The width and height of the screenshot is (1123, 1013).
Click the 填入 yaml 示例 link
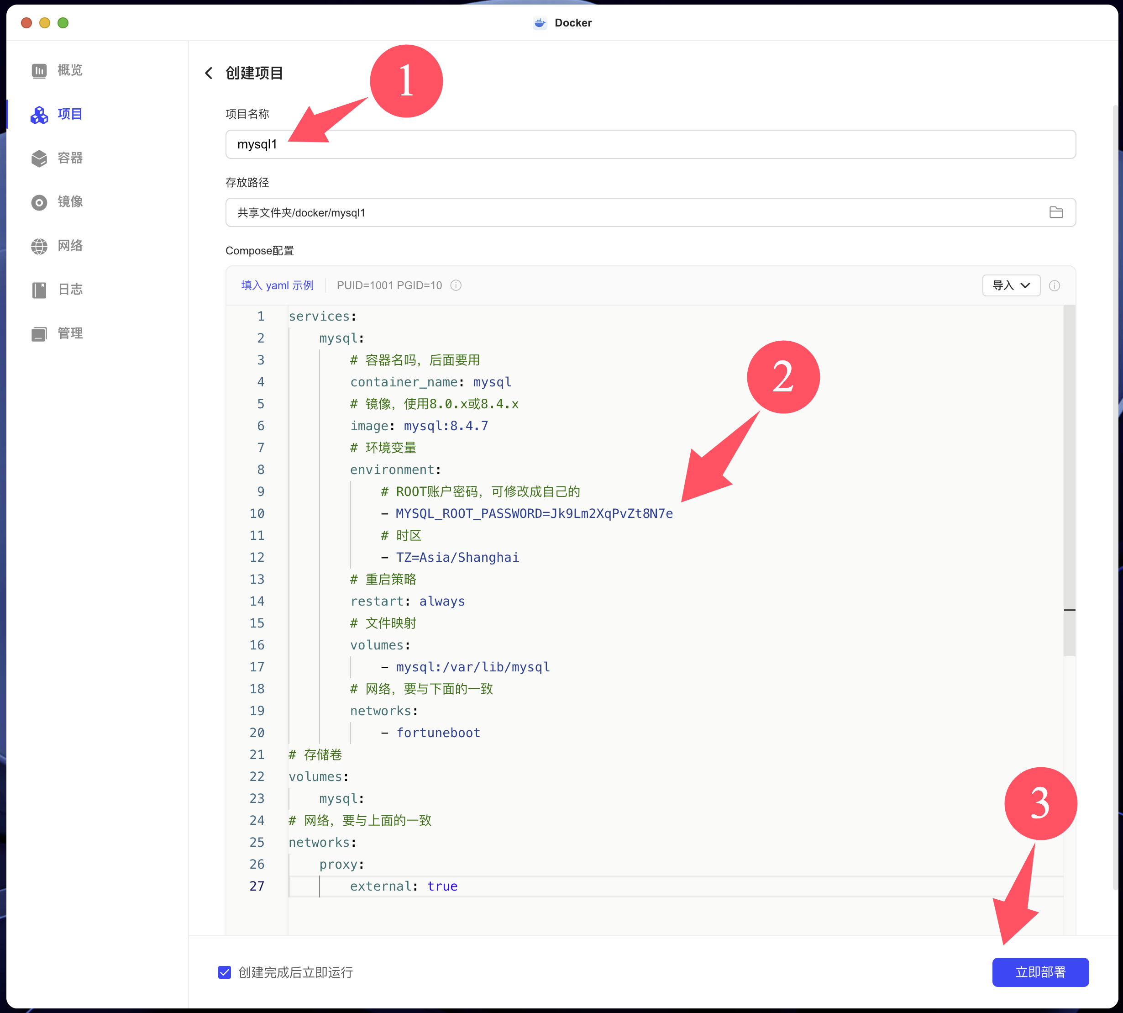pos(277,285)
